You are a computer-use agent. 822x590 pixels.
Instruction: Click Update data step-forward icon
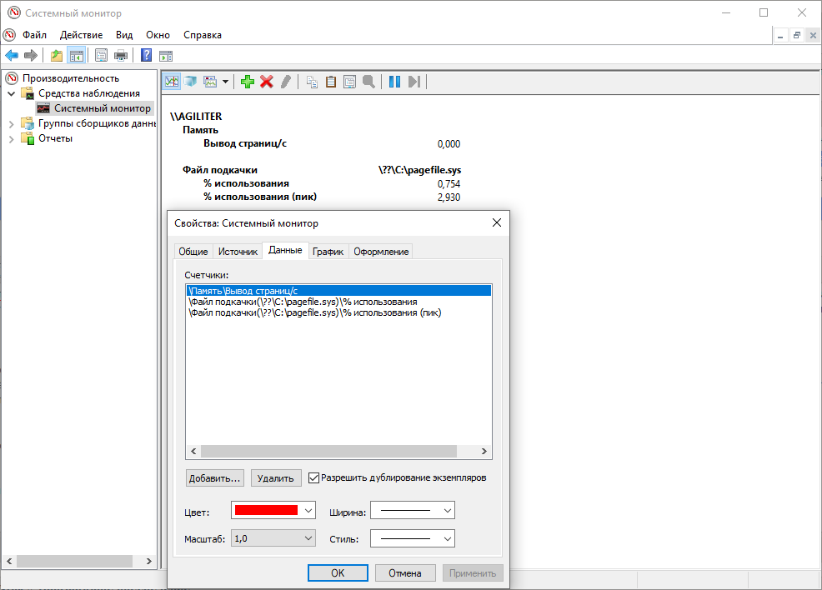tap(414, 82)
